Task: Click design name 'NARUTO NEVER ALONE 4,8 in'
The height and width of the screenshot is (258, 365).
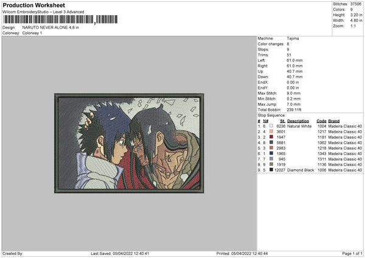Action: pyautogui.click(x=50, y=27)
